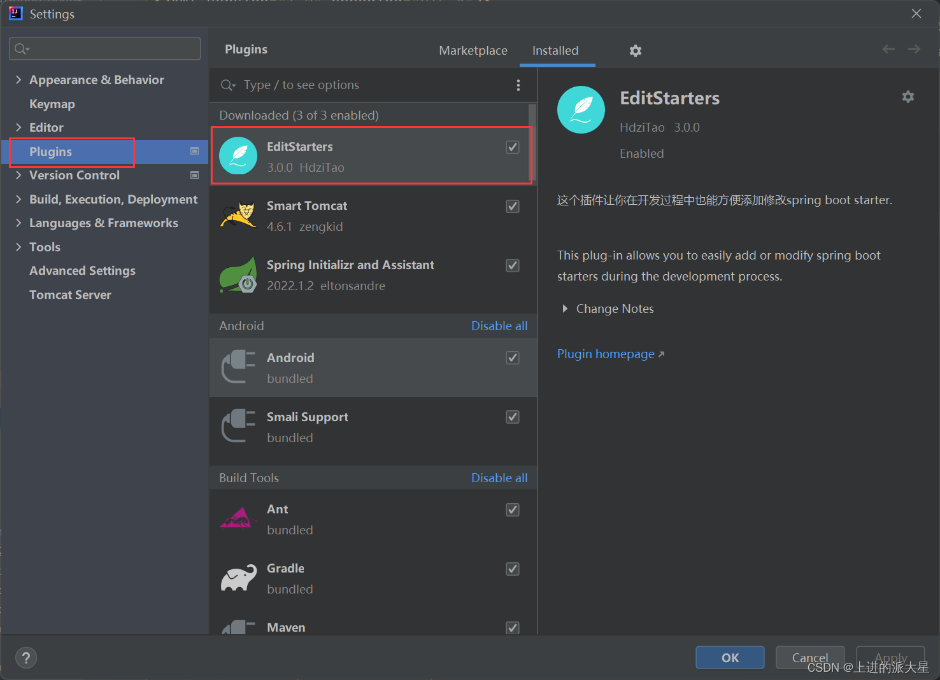Expand the Change Notes section
The height and width of the screenshot is (680, 940).
pyautogui.click(x=565, y=309)
